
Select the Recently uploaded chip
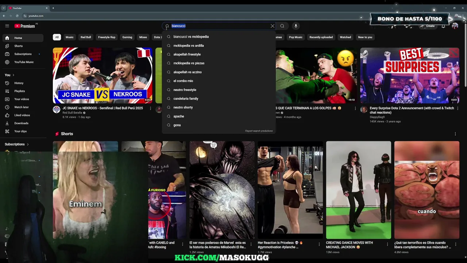click(321, 37)
